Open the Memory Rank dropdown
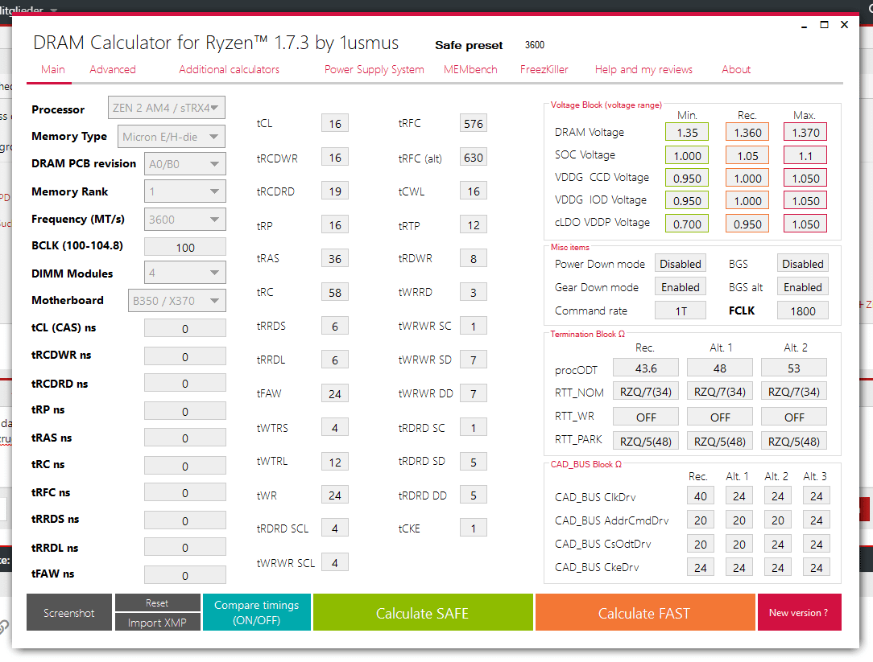This screenshot has width=873, height=662. coord(185,191)
